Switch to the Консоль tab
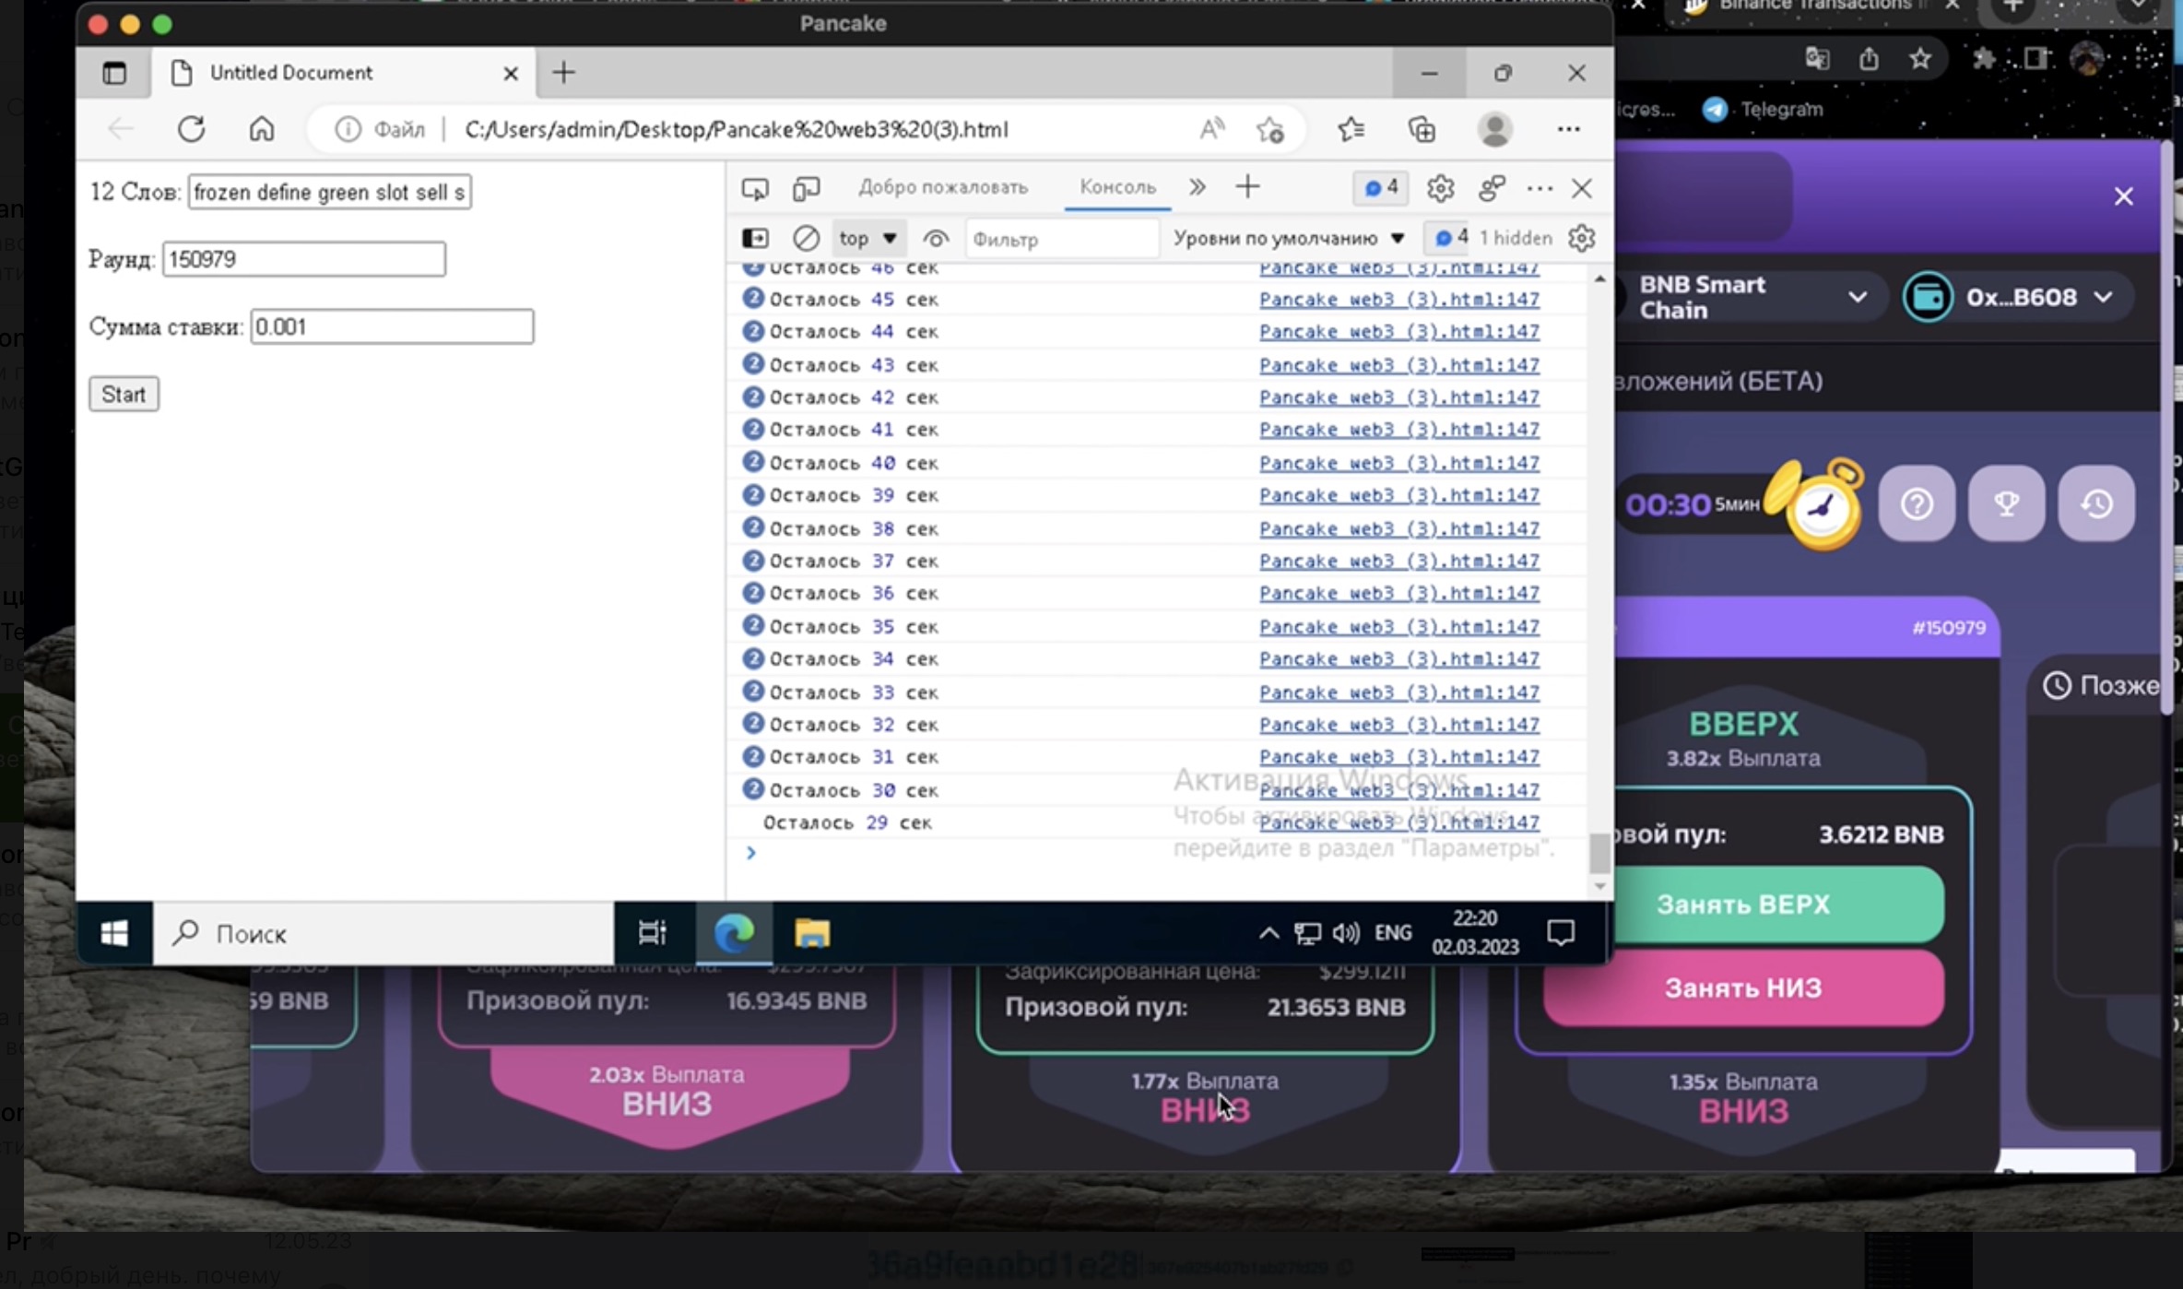 point(1117,187)
